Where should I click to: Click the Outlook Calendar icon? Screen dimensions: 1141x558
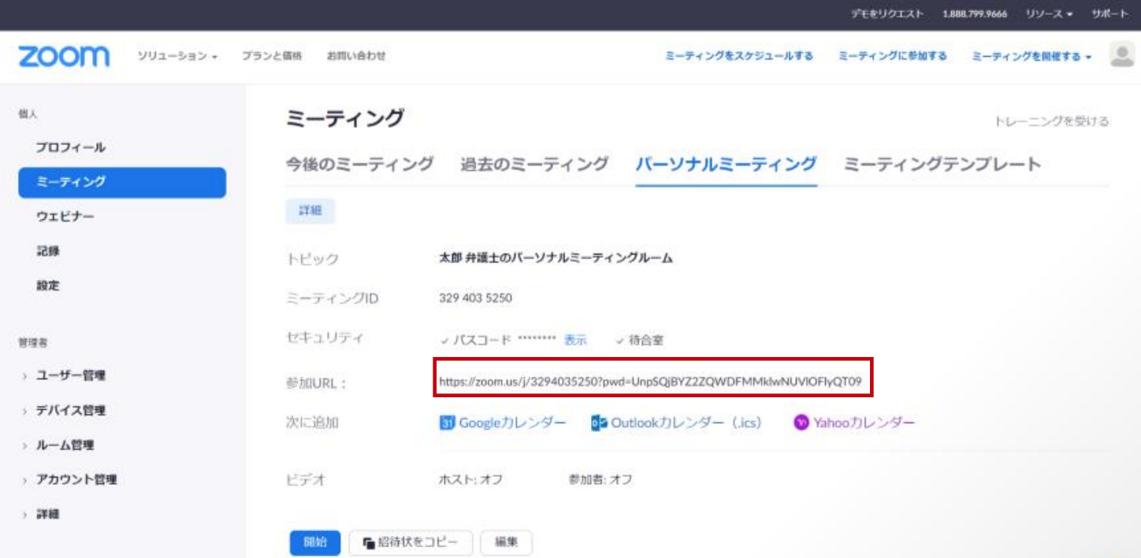tap(599, 423)
